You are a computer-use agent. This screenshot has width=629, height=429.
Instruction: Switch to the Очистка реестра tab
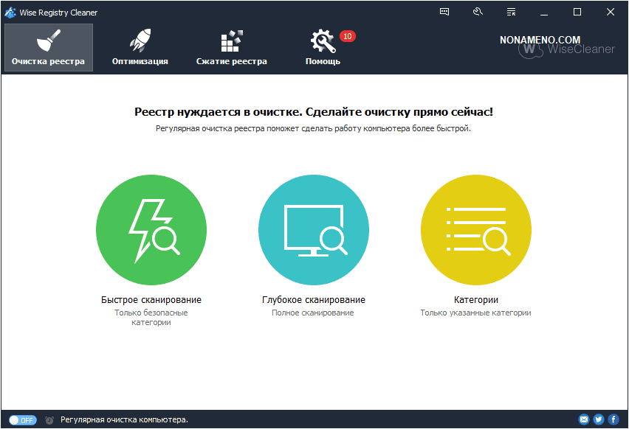coord(49,47)
